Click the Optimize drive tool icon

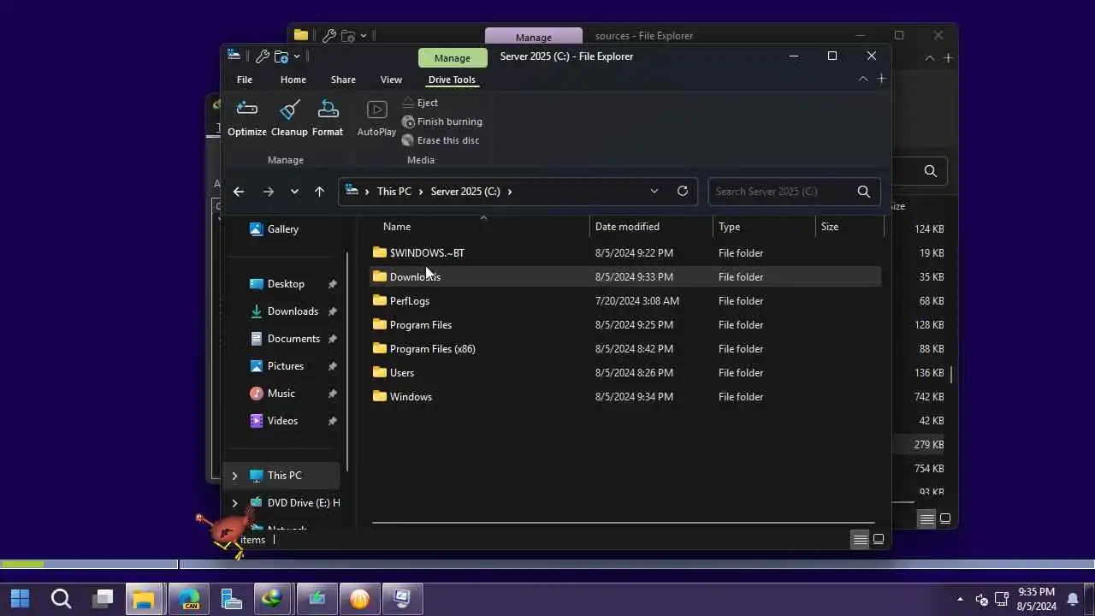(x=247, y=118)
